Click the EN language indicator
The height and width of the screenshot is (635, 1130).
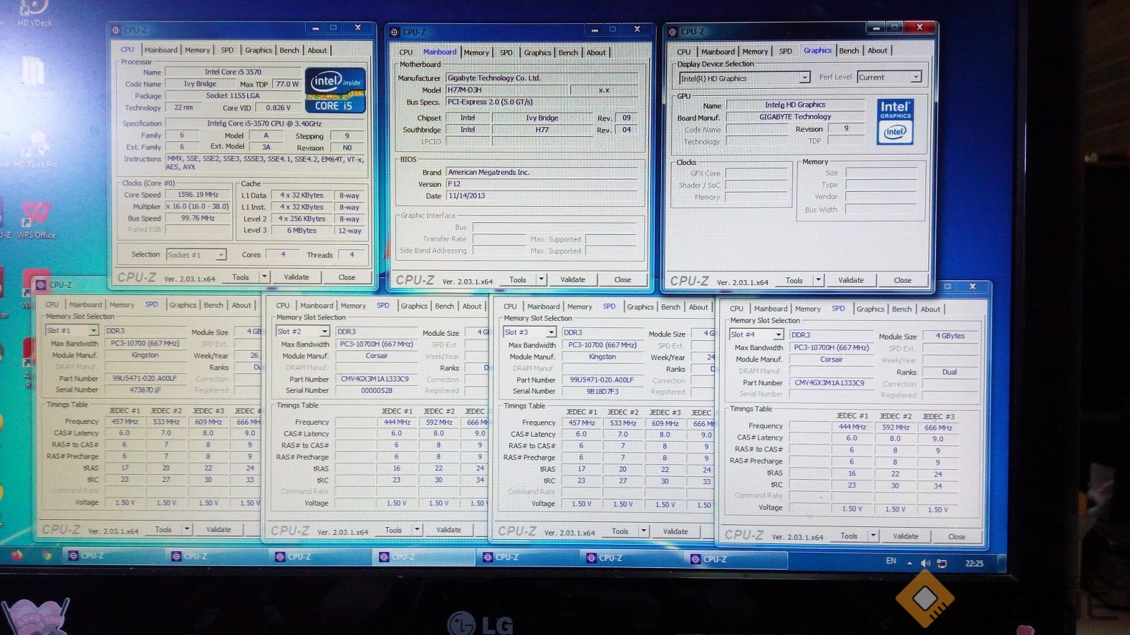point(891,561)
